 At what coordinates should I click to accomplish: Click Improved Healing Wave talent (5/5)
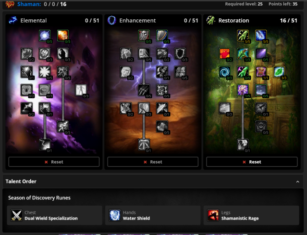243,36
